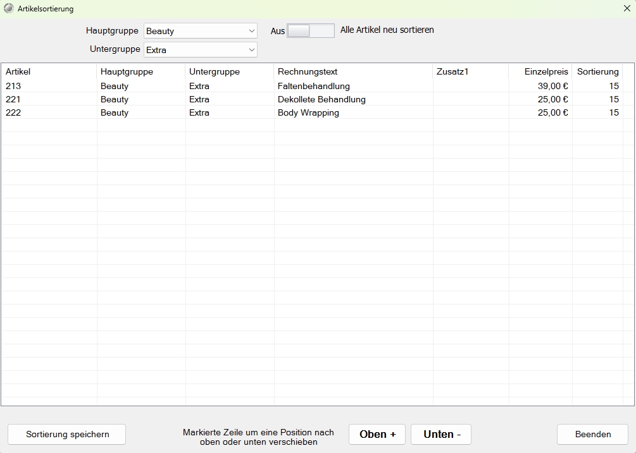Click the Hauptgruppe column header
Screen dimensions: 636x453
140,71
